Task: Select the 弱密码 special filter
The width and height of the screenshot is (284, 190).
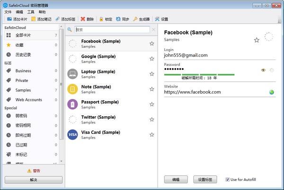Action: 31,116
